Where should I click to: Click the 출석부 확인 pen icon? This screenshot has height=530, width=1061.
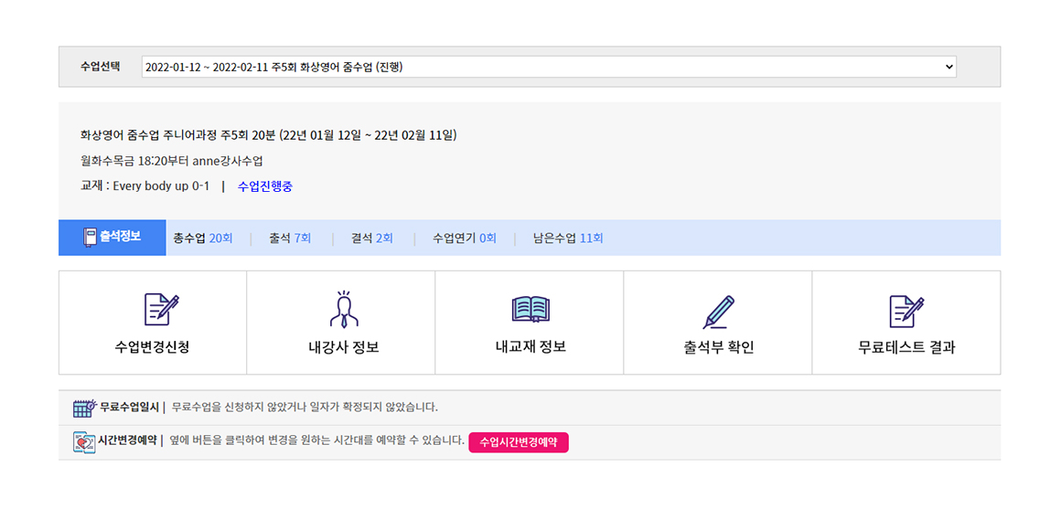tap(718, 311)
